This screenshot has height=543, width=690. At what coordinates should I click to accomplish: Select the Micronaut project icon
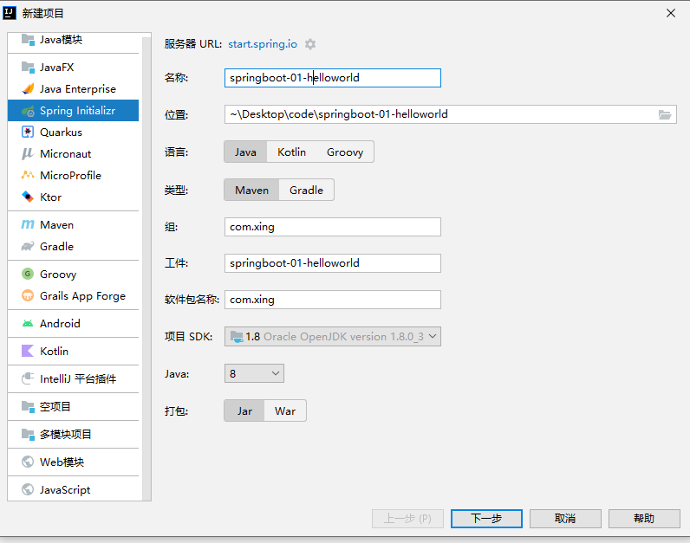click(28, 153)
